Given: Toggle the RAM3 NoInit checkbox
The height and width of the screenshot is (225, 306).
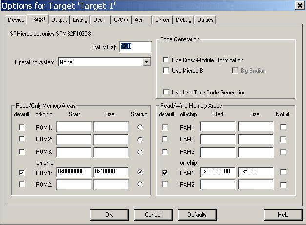Looking at the screenshot, I should coord(283,152).
